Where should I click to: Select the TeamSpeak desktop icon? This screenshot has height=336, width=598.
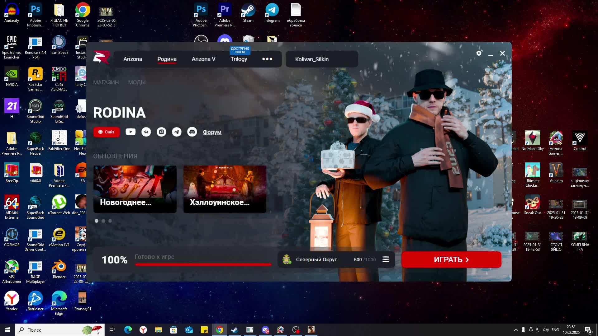59,45
